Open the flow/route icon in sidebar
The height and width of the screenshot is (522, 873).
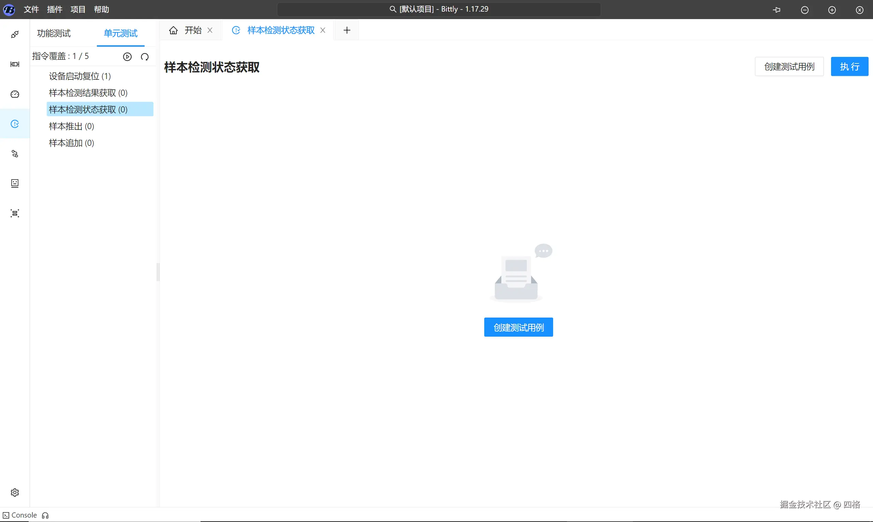15,154
